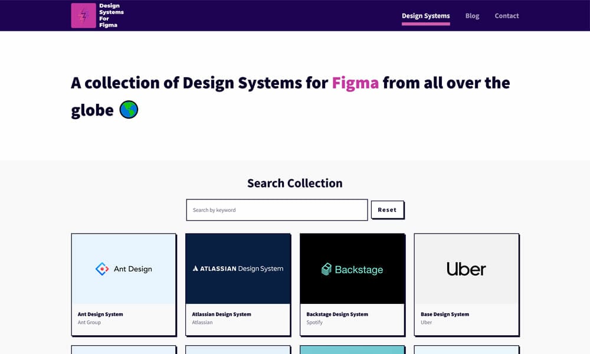Click the Backstage stacked-layers logo icon

(x=326, y=269)
